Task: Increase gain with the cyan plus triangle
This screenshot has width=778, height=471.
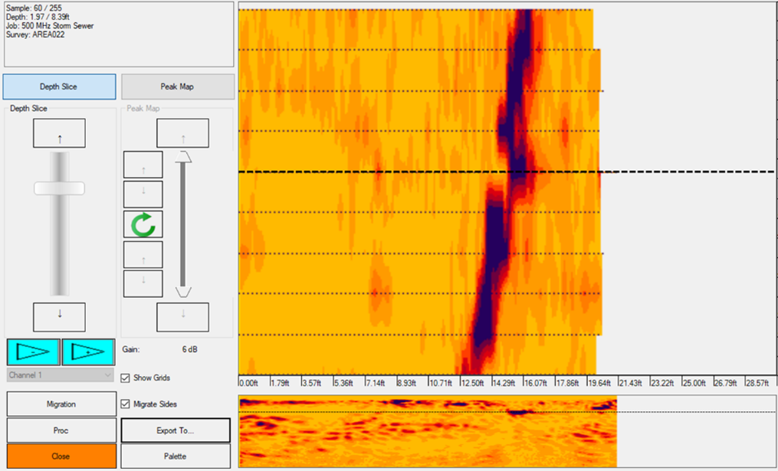Action: 88,352
